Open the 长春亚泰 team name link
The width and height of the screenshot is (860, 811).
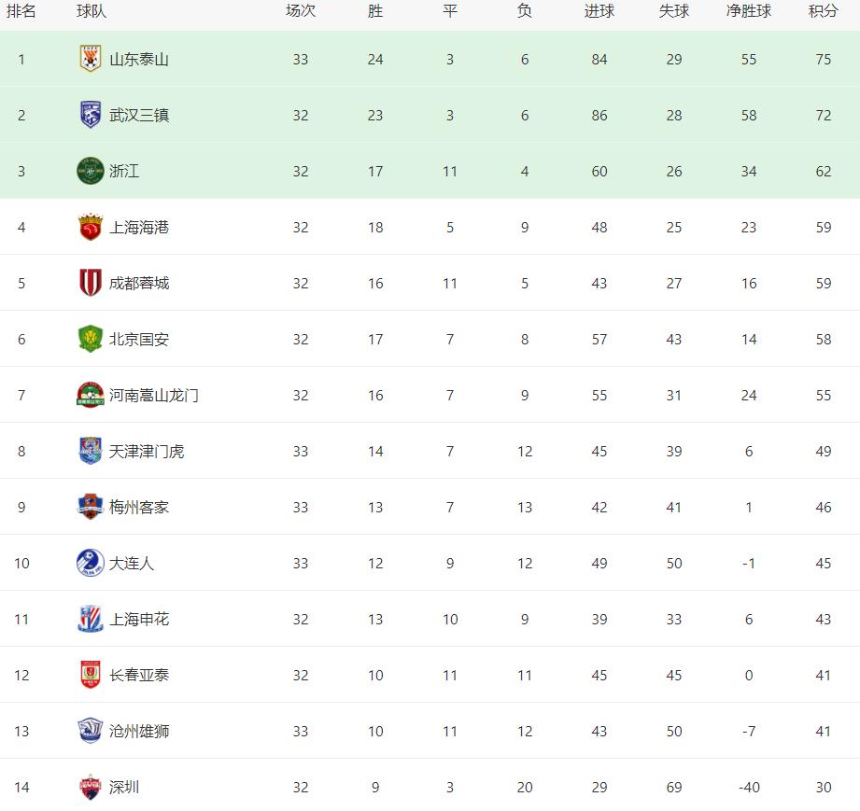click(x=139, y=675)
